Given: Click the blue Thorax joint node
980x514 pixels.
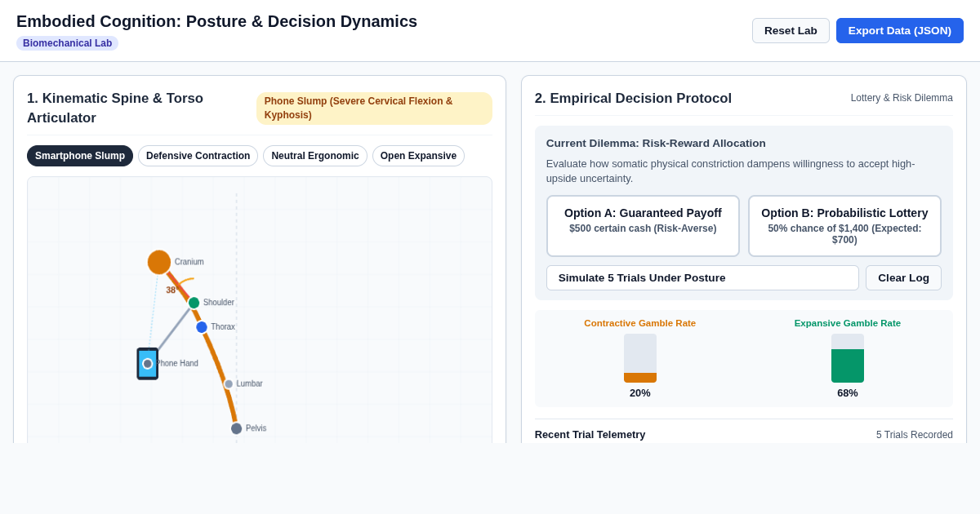Looking at the screenshot, I should 202,327.
